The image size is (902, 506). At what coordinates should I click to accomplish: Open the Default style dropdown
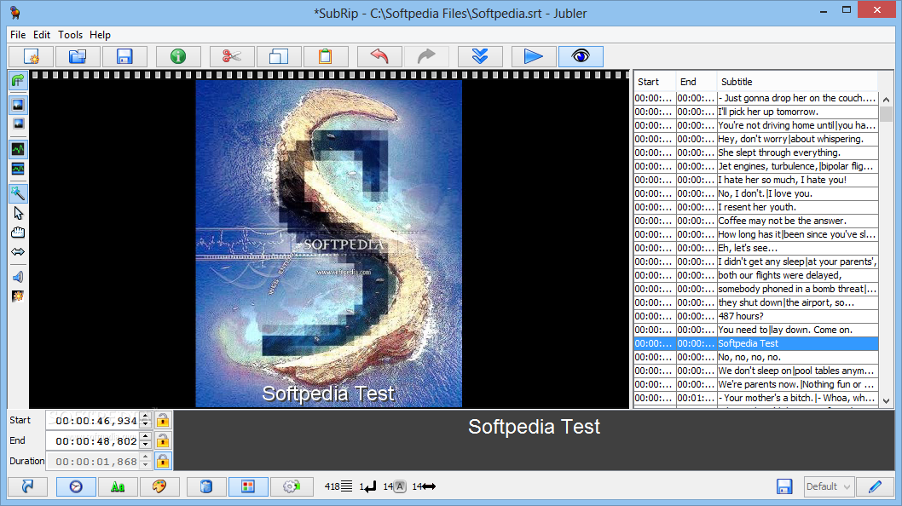tap(829, 486)
